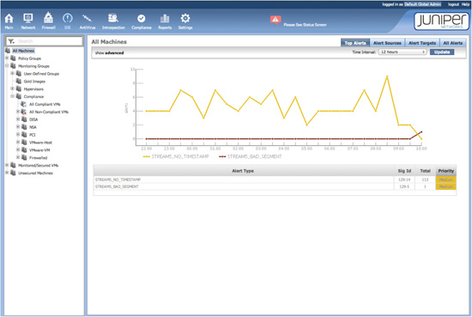Select the STREAMS_BAD_SEGMENT alert row
This screenshot has height=317, width=472.
tap(275, 186)
